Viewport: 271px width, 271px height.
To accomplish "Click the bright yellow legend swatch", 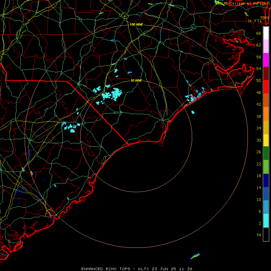I will coord(266,140).
